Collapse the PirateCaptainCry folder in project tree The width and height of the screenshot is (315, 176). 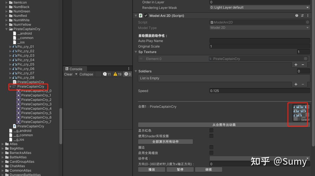pos(6,29)
